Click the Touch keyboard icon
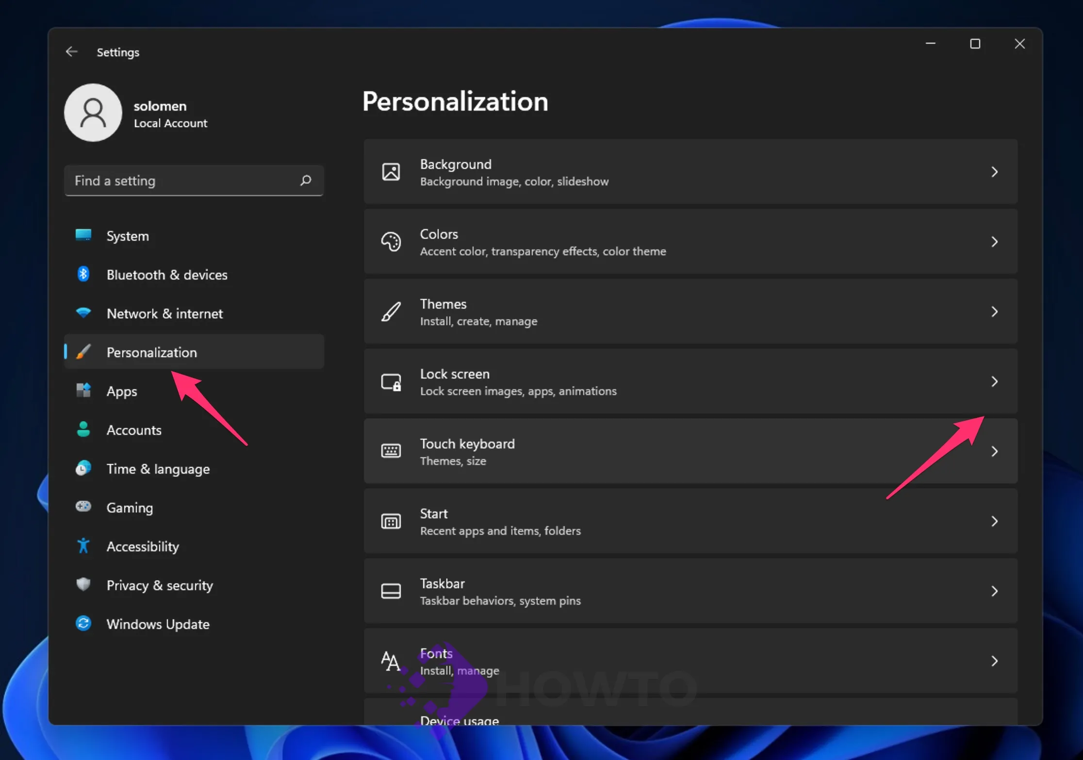Image resolution: width=1083 pixels, height=760 pixels. pos(391,451)
